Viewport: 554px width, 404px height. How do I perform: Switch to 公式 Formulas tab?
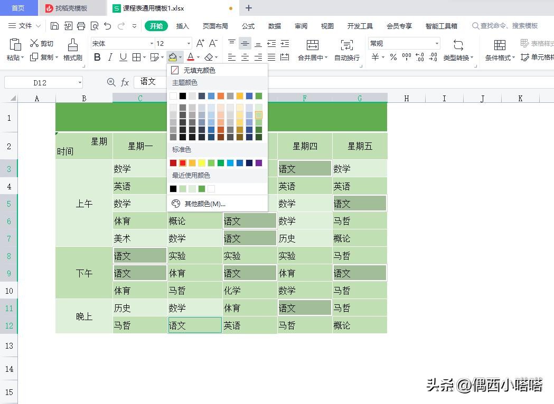(248, 26)
